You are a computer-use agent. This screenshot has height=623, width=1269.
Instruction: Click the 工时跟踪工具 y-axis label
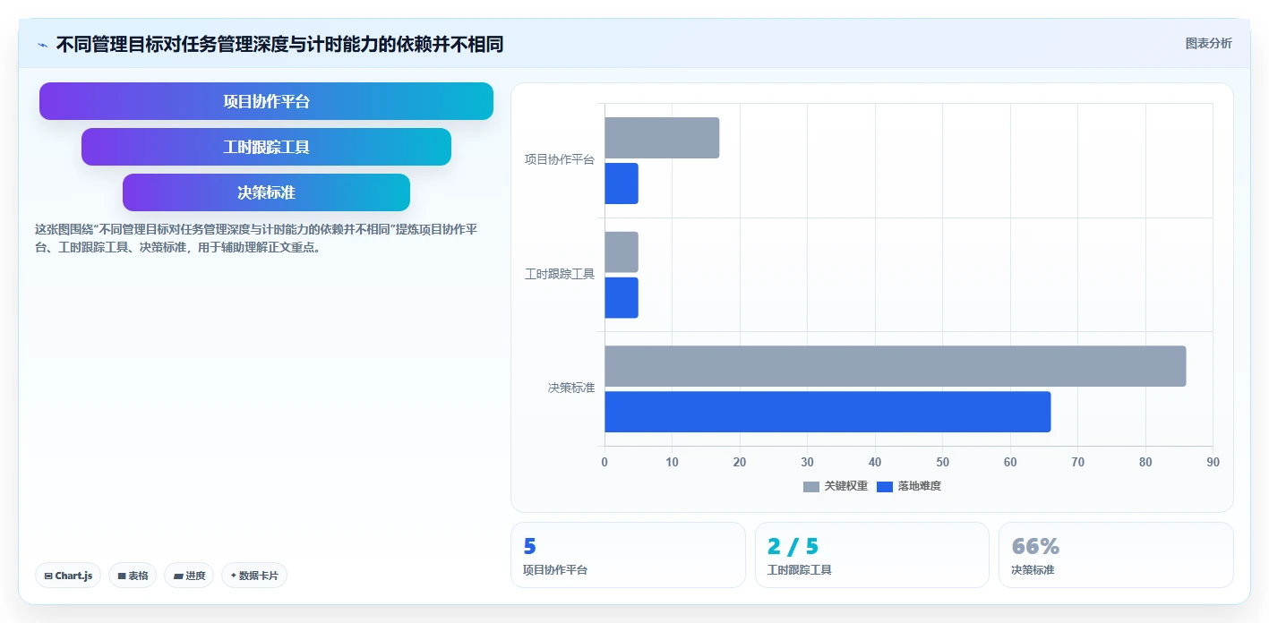(560, 274)
